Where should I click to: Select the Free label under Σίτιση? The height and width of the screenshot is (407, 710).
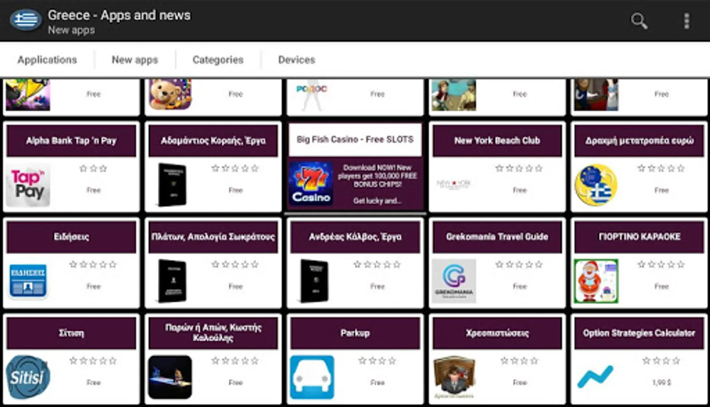pyautogui.click(x=93, y=383)
